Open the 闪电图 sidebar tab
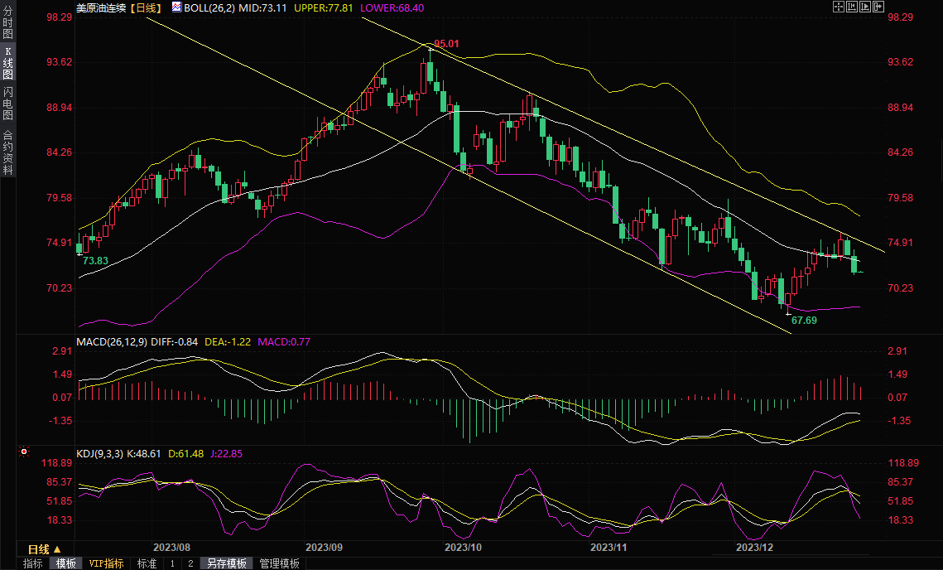943x570 pixels. (x=7, y=103)
